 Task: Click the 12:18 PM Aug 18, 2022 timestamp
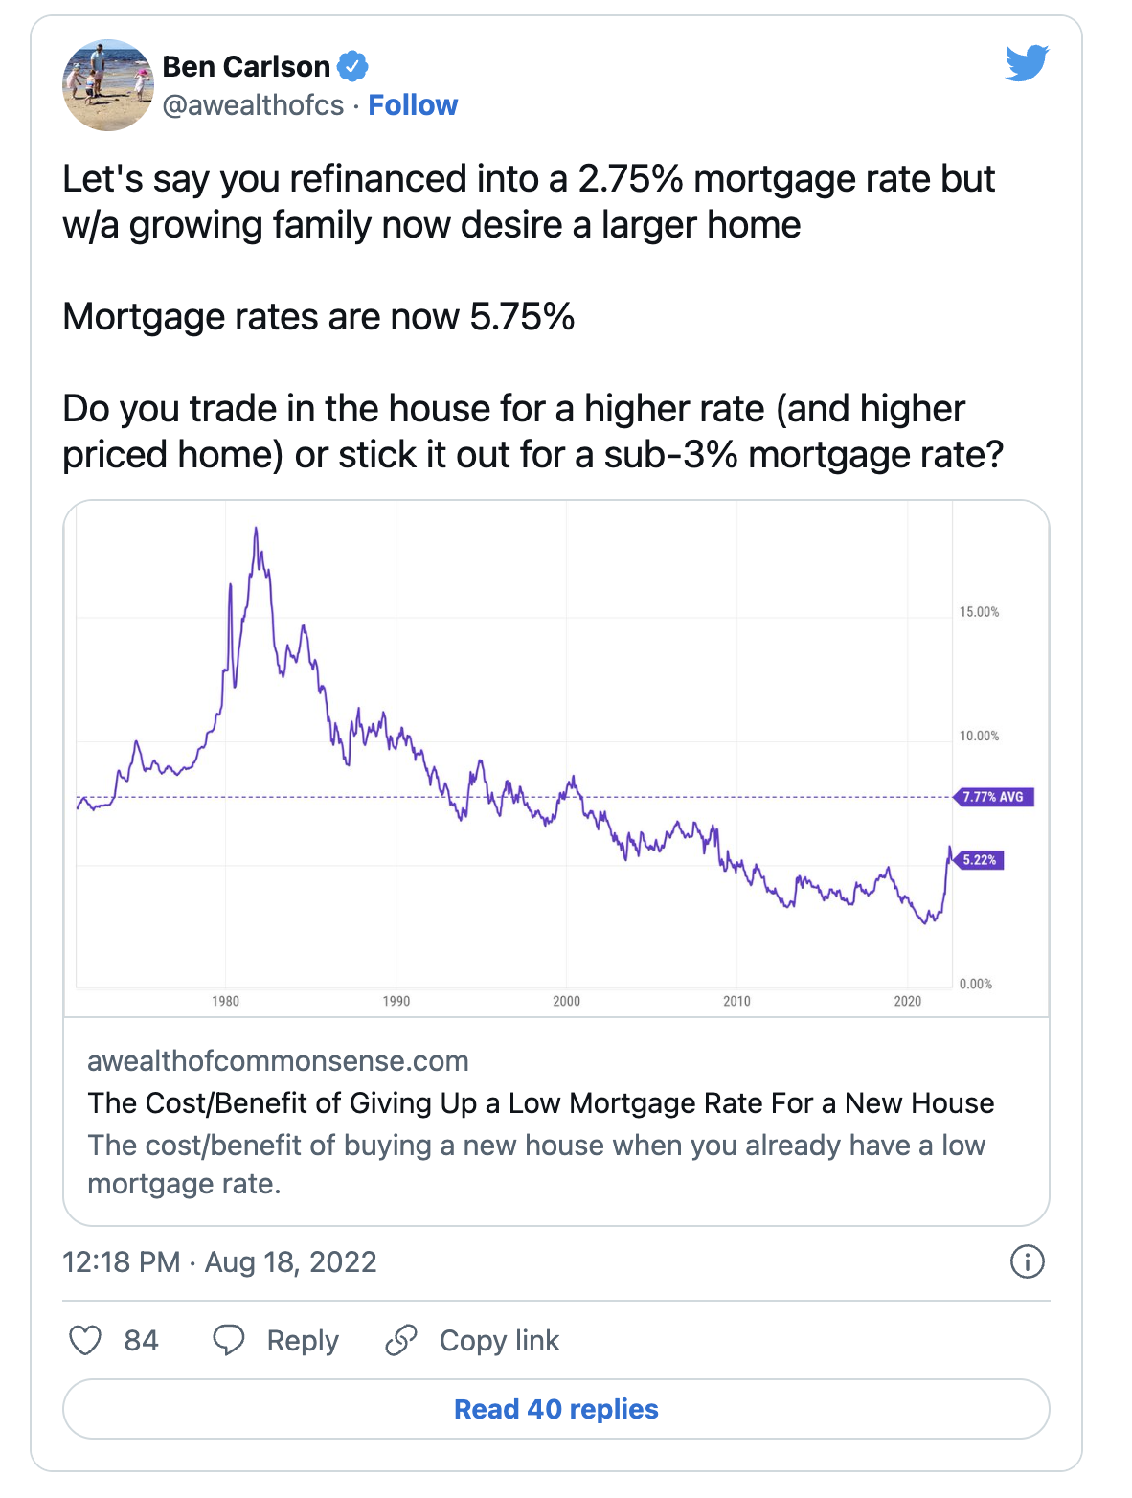point(219,1261)
